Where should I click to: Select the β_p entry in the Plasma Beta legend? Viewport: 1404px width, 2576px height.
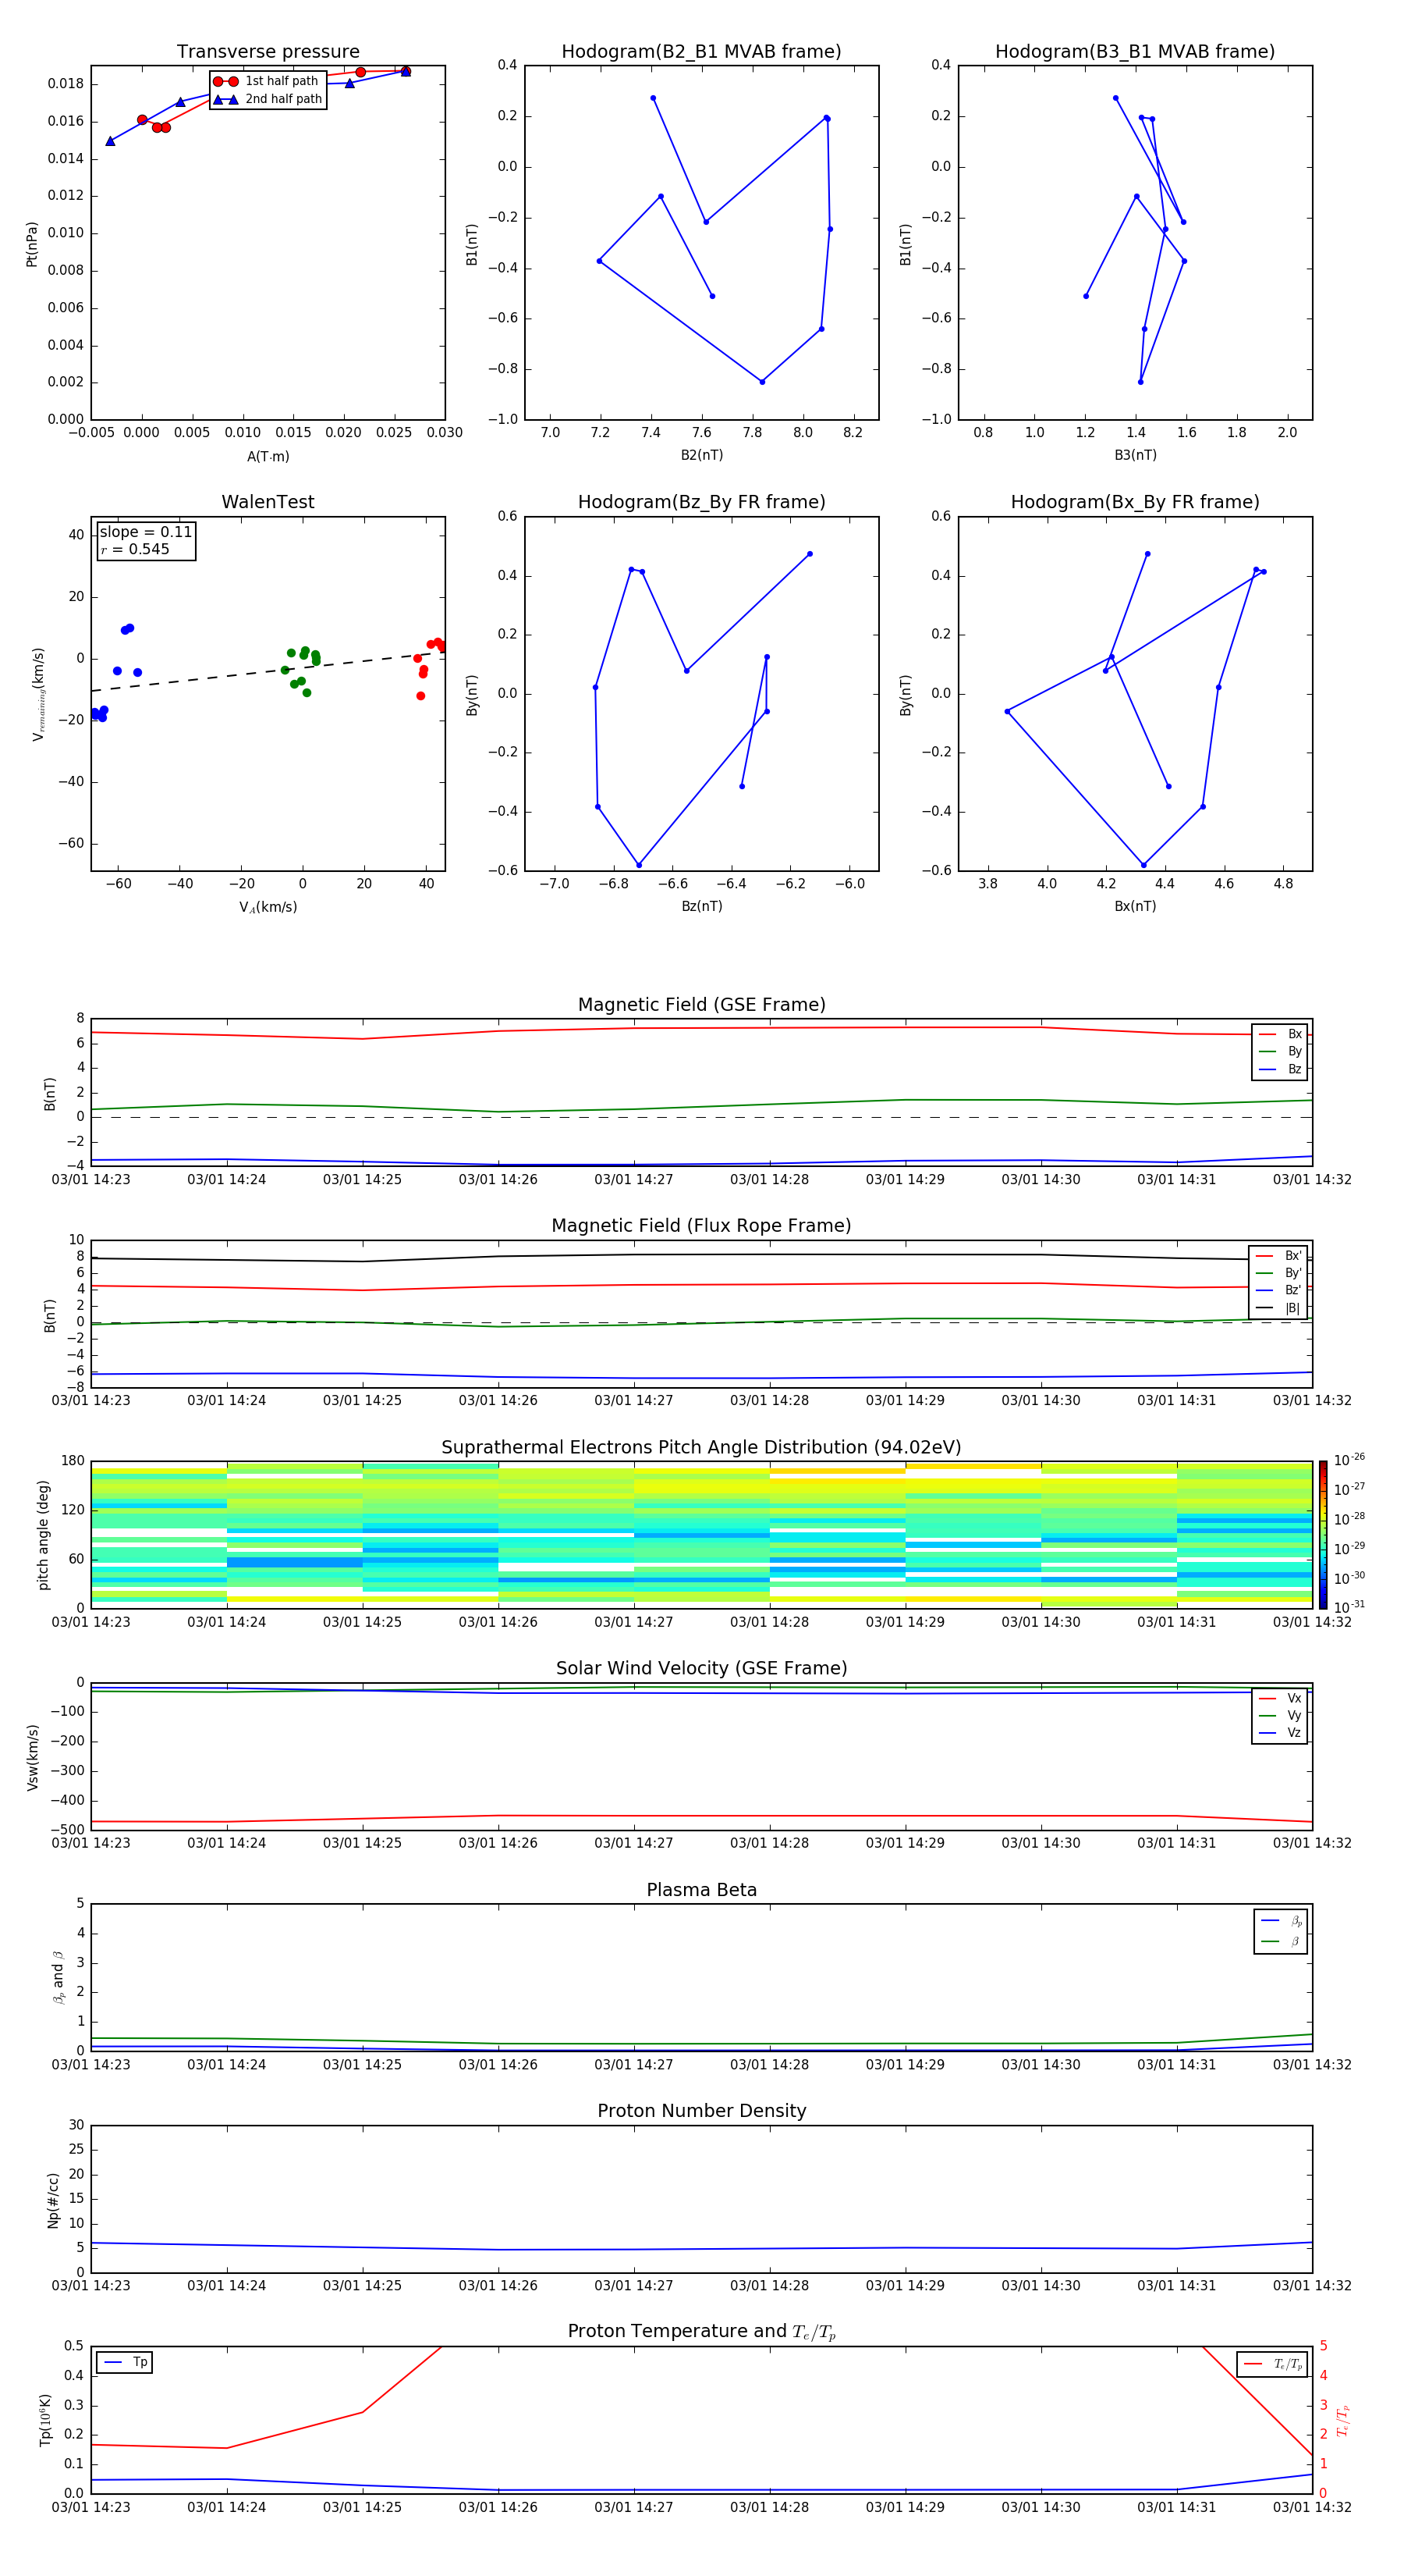1281,1920
